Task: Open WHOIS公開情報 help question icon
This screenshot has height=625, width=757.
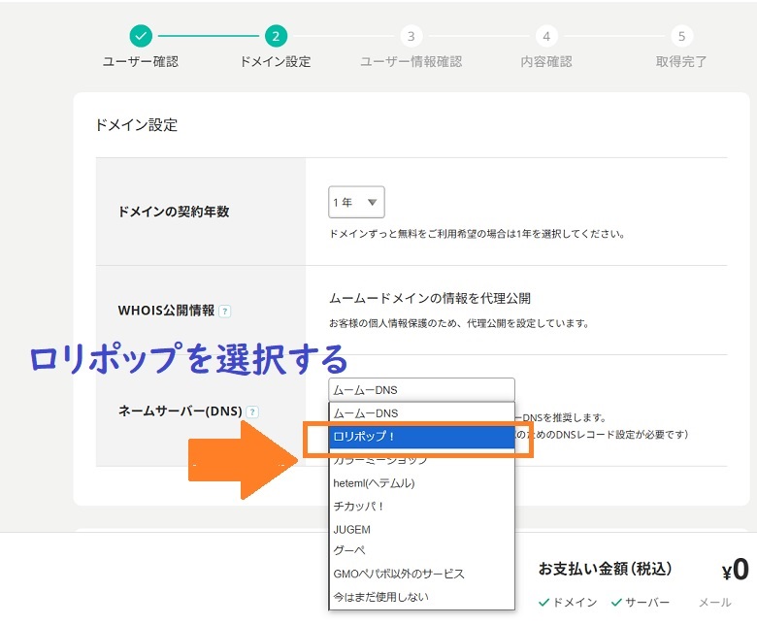Action: [x=224, y=312]
